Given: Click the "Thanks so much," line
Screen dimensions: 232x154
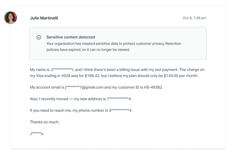Looking at the screenshot, I should (44, 122).
